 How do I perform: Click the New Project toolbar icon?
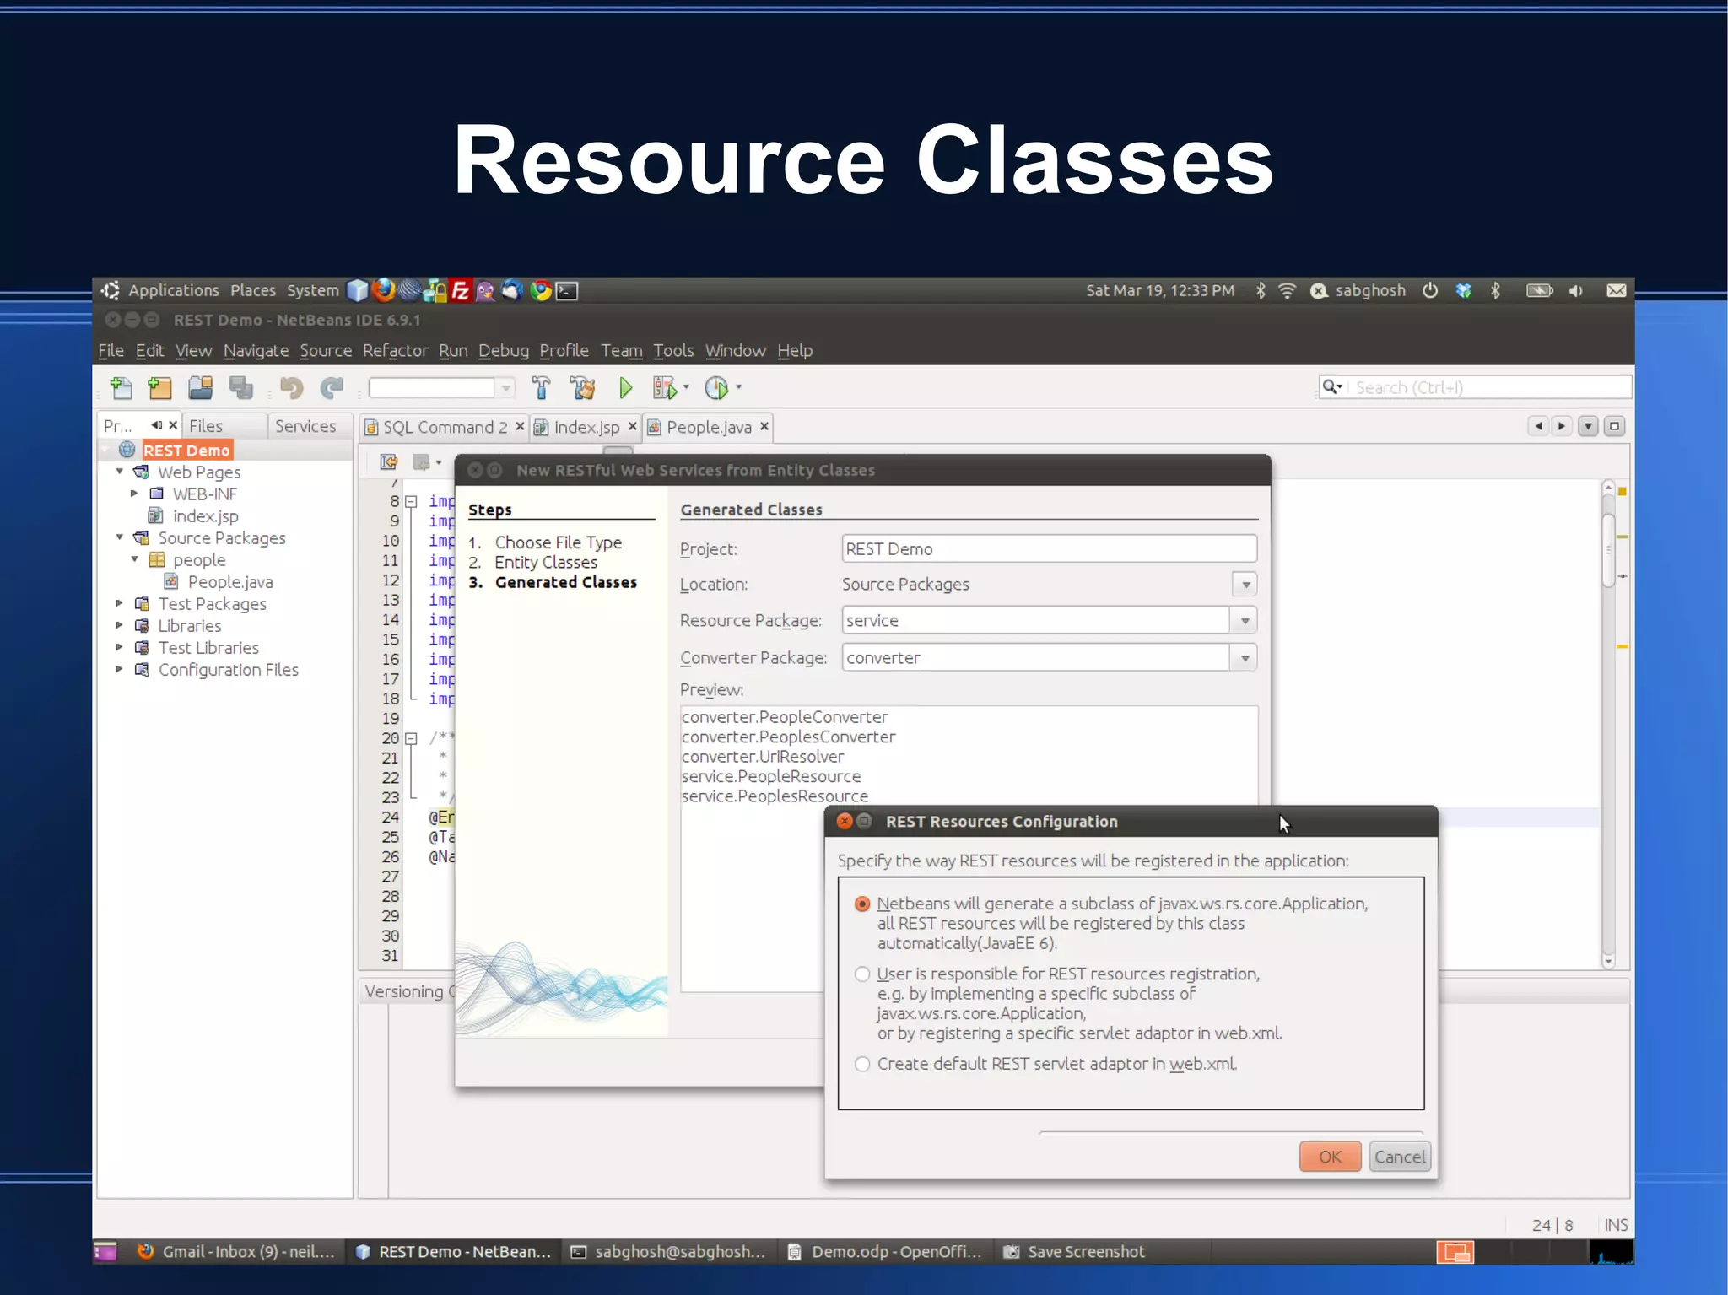(x=159, y=388)
